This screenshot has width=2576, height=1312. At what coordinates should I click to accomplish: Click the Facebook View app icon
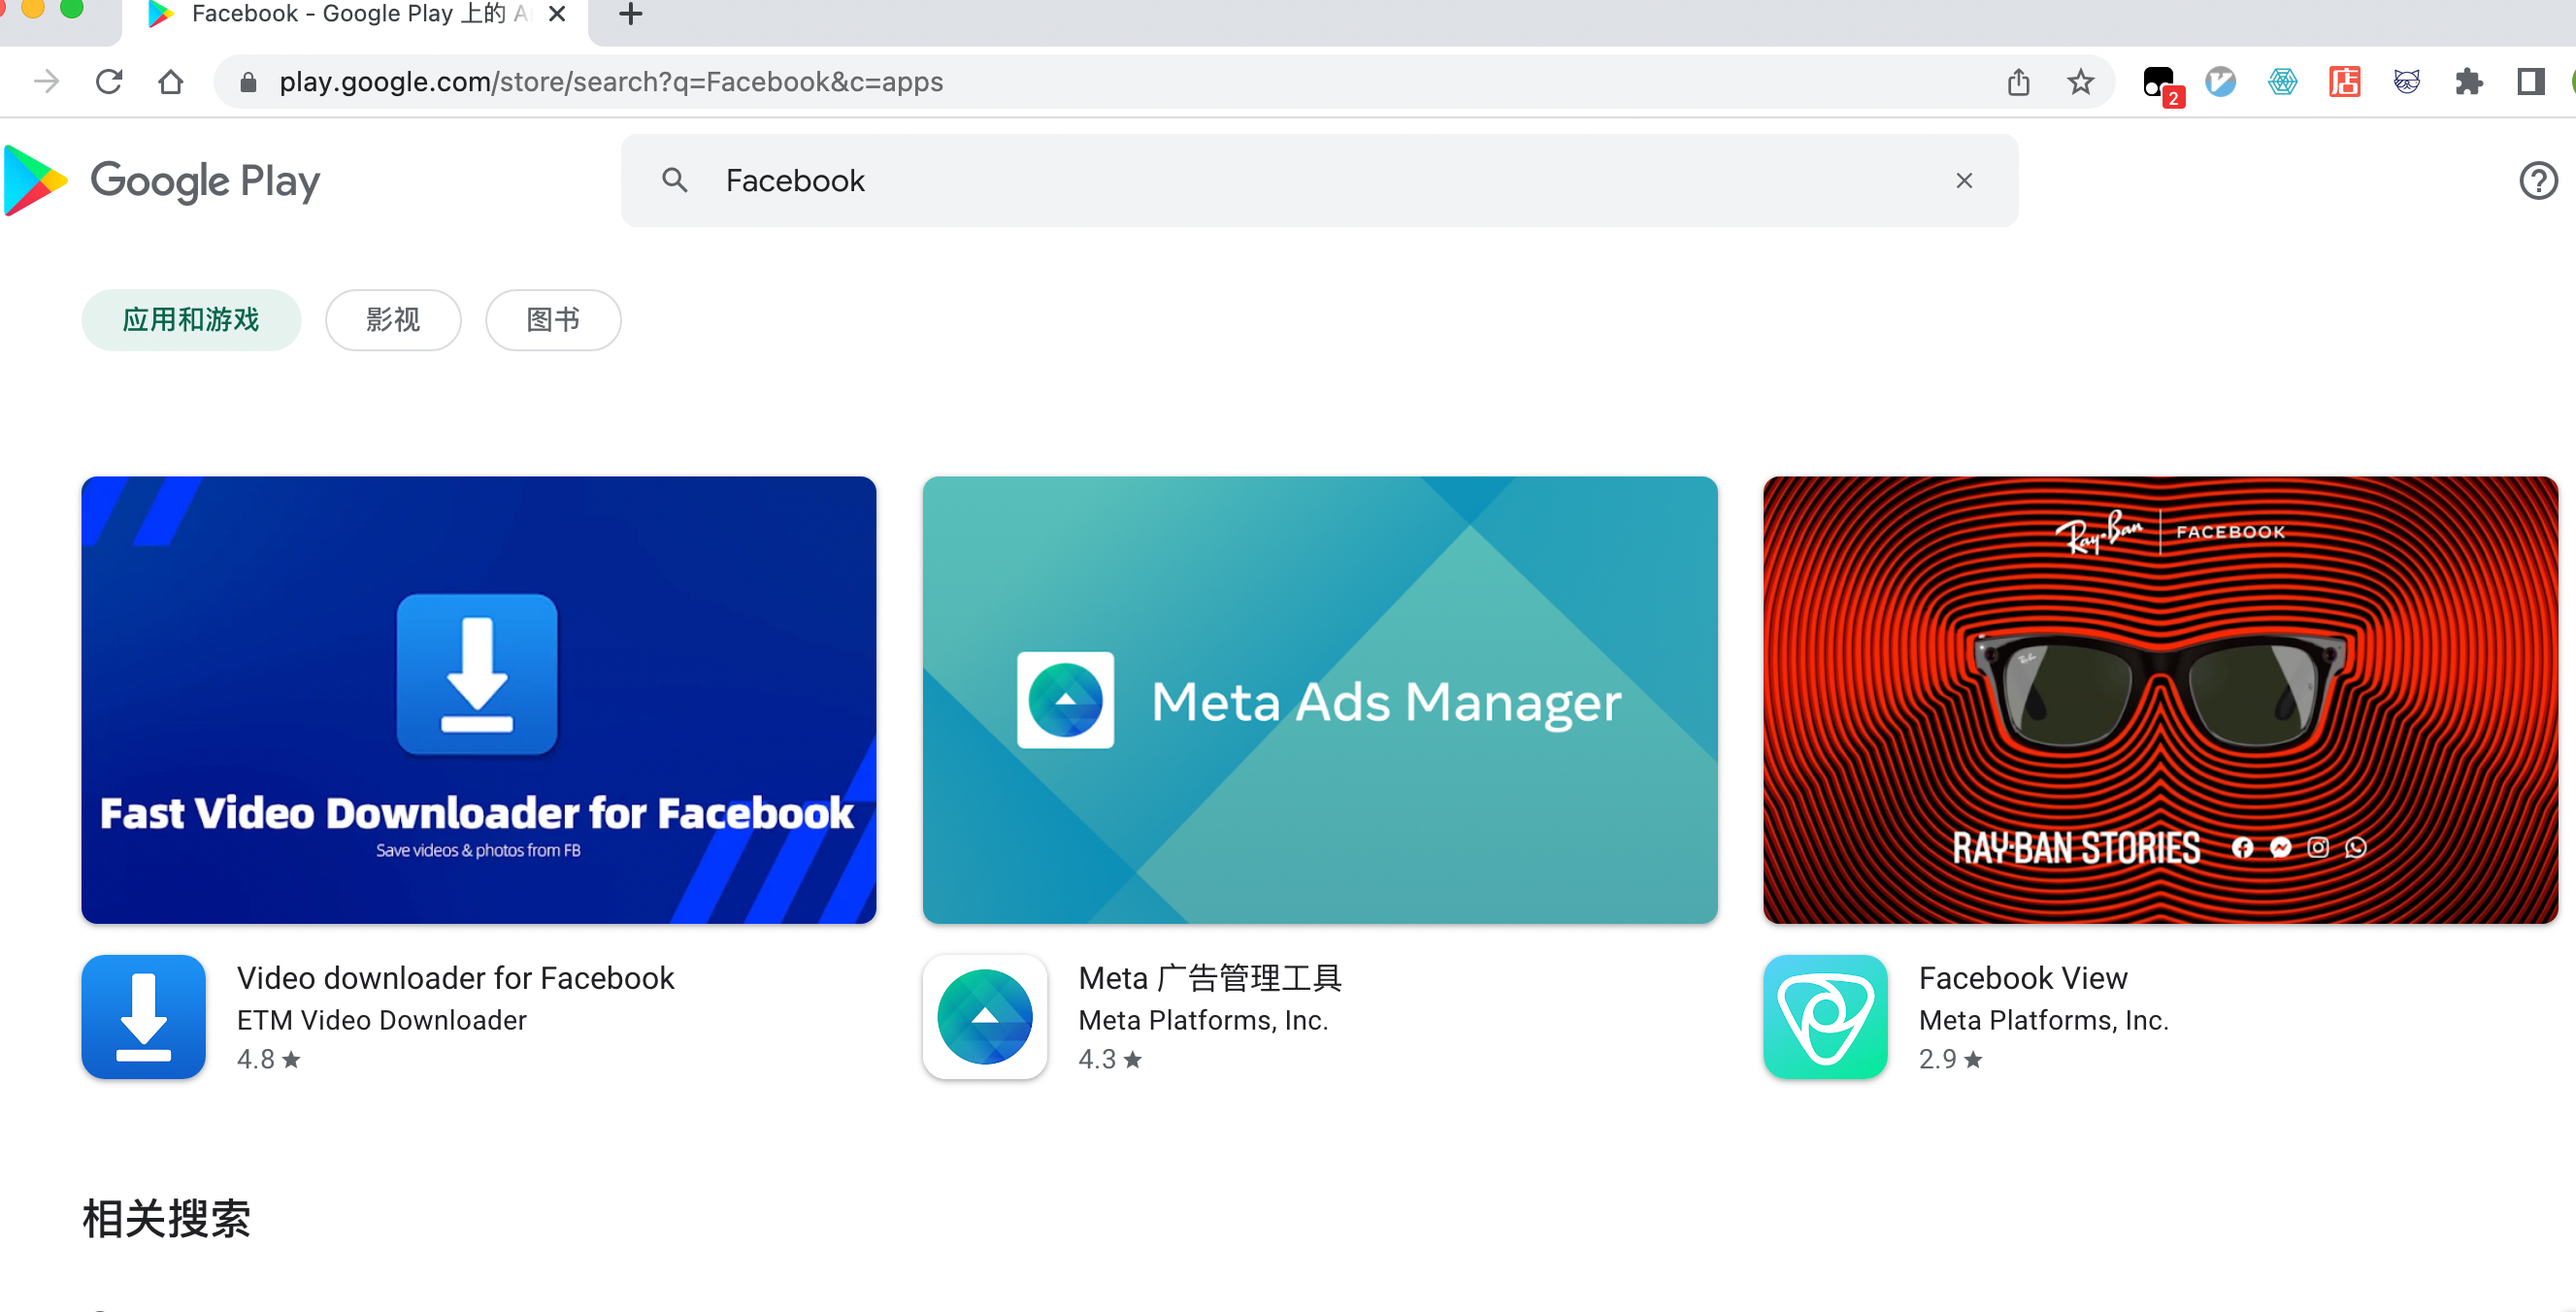click(x=1825, y=1017)
